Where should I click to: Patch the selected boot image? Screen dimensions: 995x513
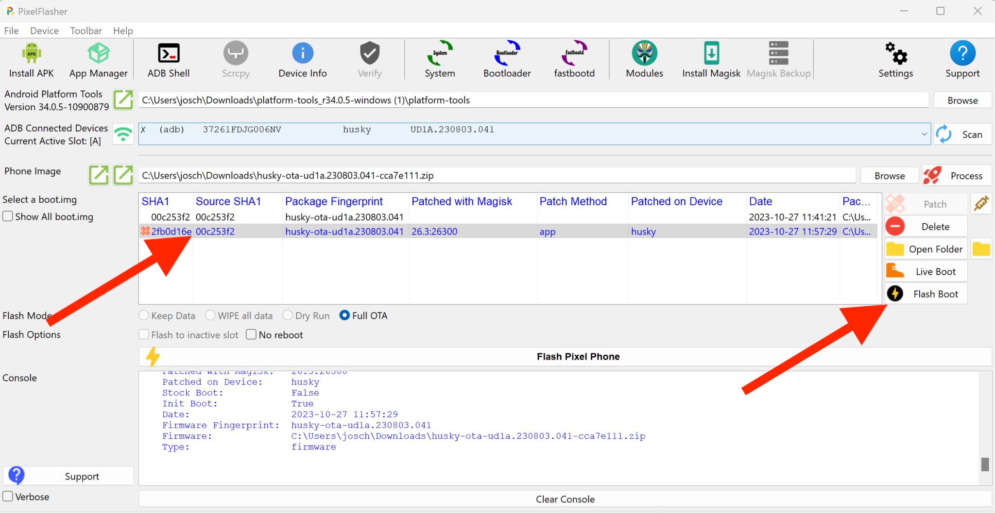[926, 204]
